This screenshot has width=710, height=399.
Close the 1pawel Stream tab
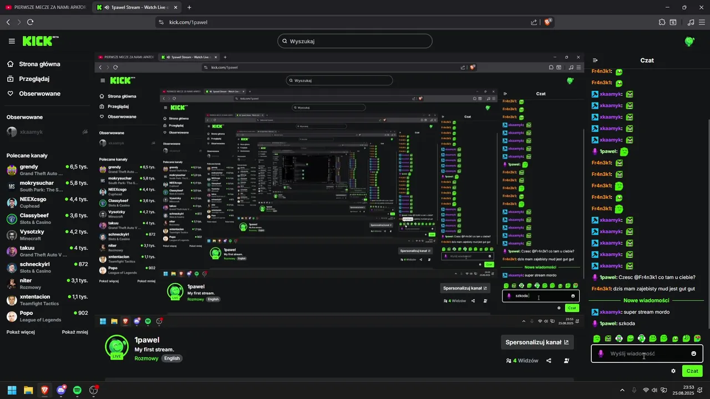coord(175,7)
